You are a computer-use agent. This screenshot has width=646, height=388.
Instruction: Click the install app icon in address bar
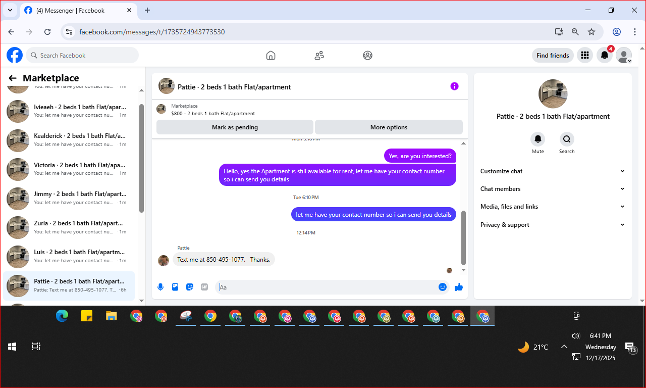559,32
